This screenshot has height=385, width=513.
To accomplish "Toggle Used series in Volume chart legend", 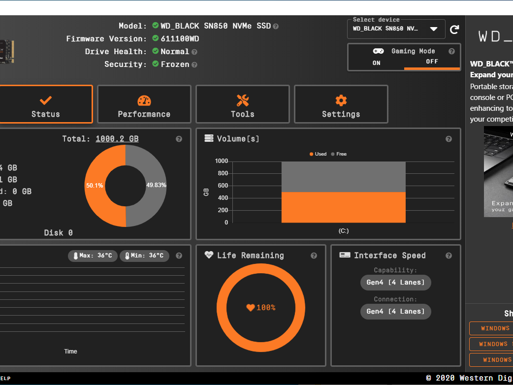I will click(x=318, y=154).
